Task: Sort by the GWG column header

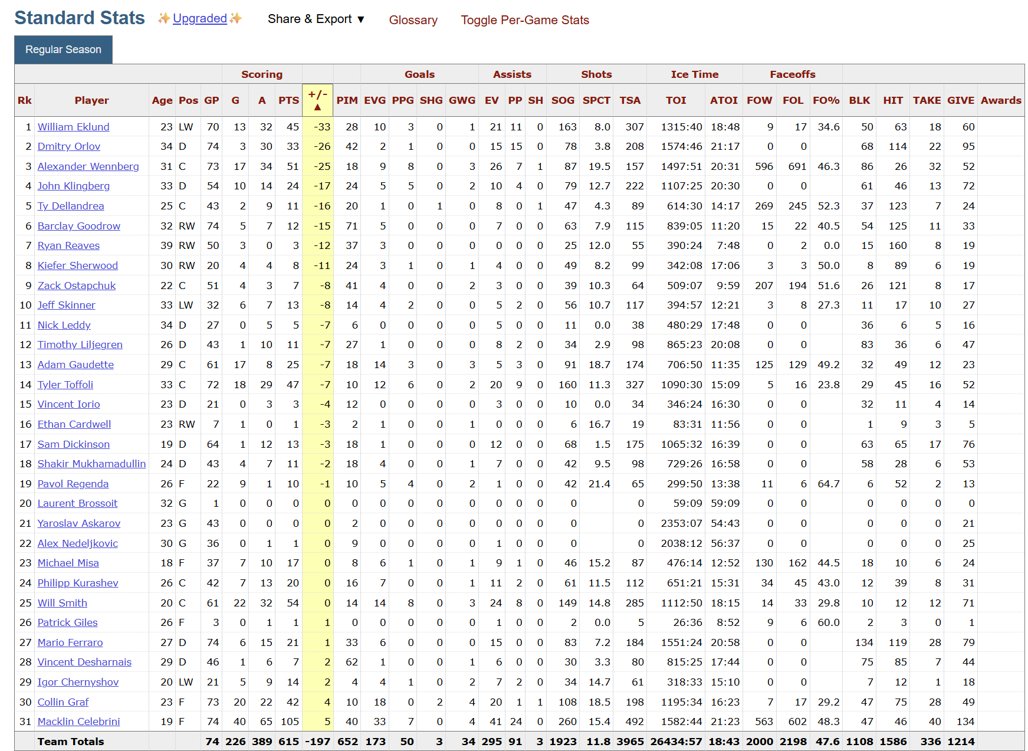Action: 462,100
